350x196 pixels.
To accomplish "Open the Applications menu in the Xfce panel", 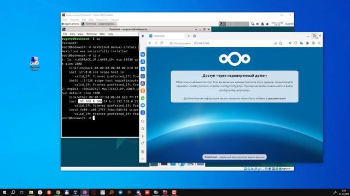I will [71, 24].
